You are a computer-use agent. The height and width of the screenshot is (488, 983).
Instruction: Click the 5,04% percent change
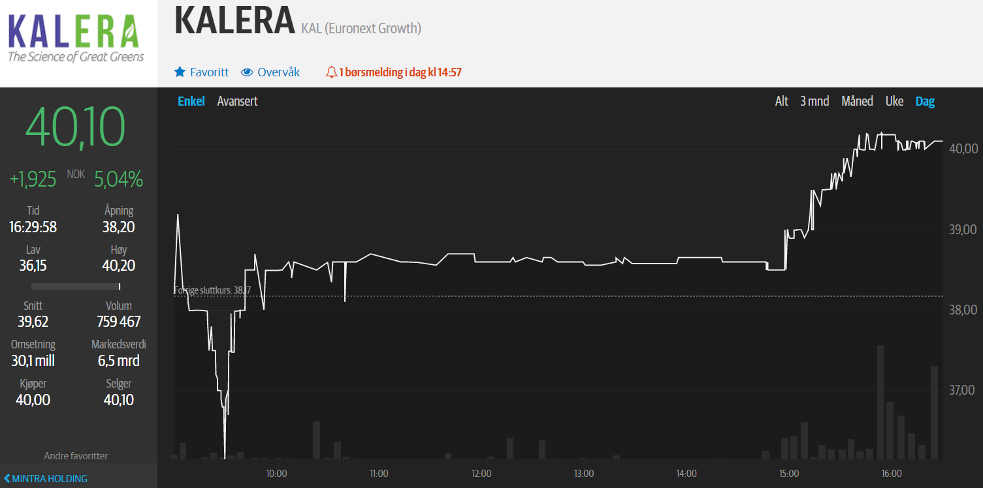118,179
